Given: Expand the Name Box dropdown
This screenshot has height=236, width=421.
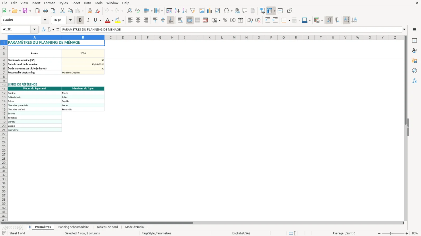Looking at the screenshot, I should pyautogui.click(x=34, y=29).
